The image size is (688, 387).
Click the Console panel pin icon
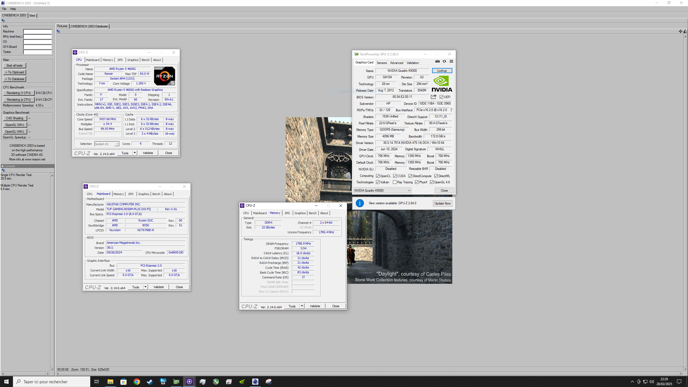point(3,170)
